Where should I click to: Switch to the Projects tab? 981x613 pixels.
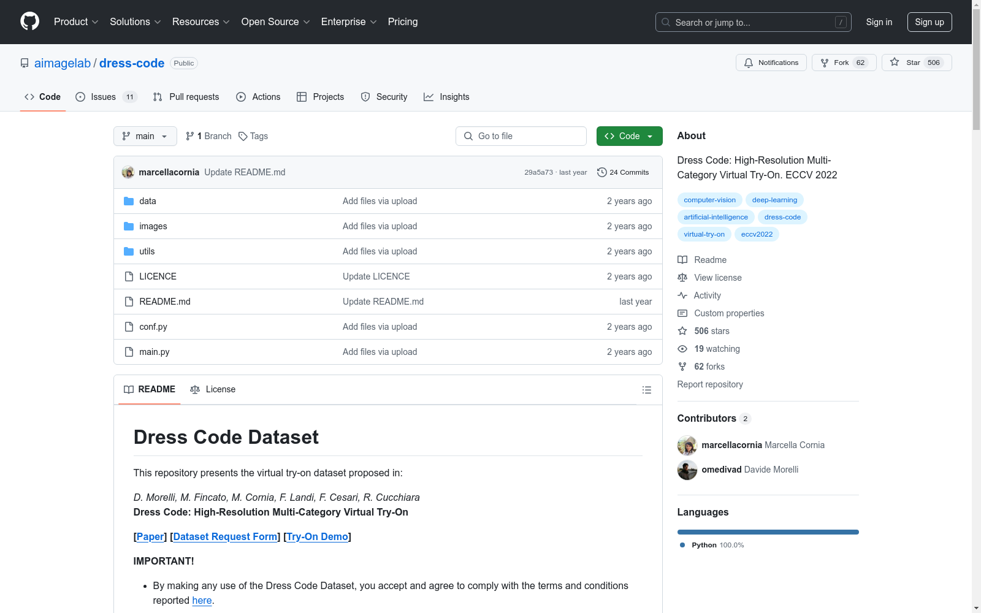[x=320, y=97]
